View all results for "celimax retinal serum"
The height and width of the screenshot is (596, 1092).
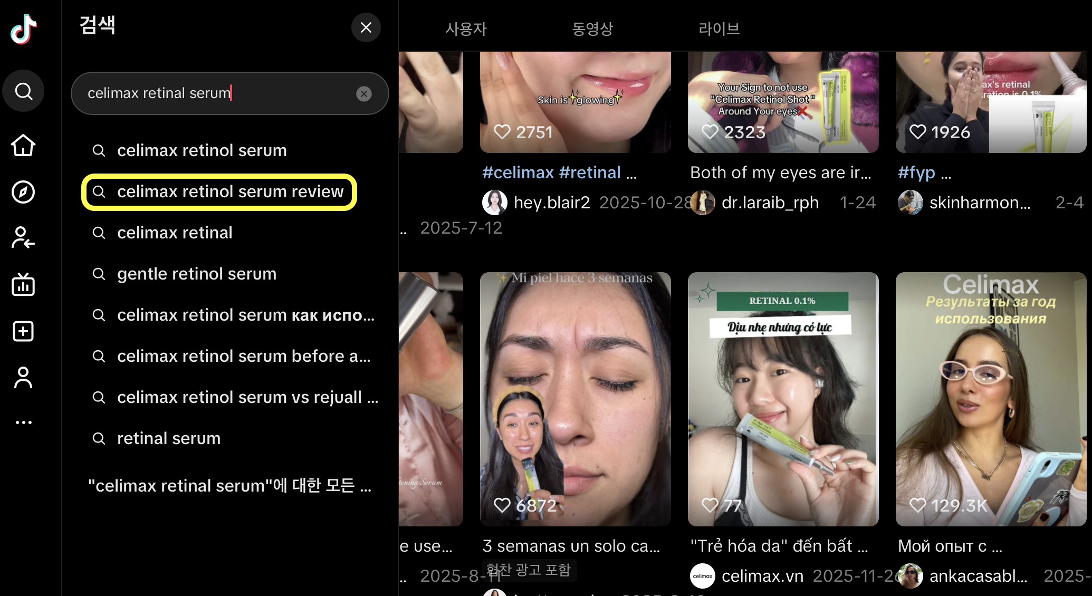[230, 485]
